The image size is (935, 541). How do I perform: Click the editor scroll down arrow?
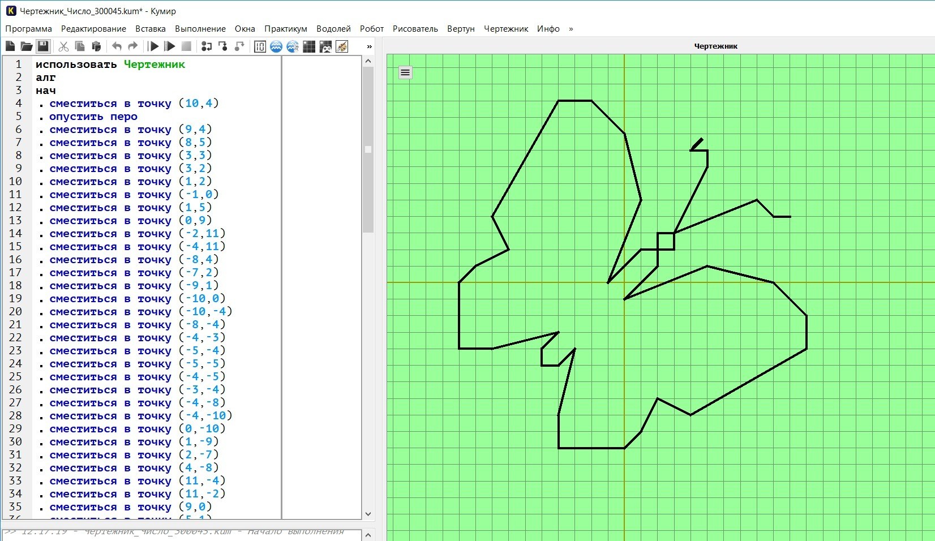click(x=368, y=514)
